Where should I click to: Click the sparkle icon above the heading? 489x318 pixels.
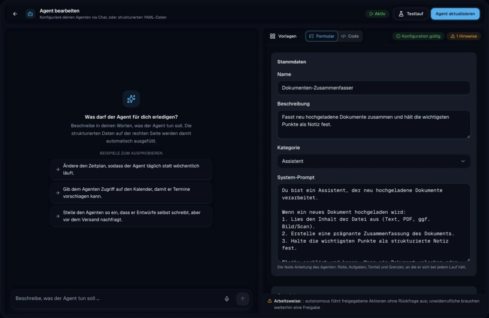pos(131,99)
